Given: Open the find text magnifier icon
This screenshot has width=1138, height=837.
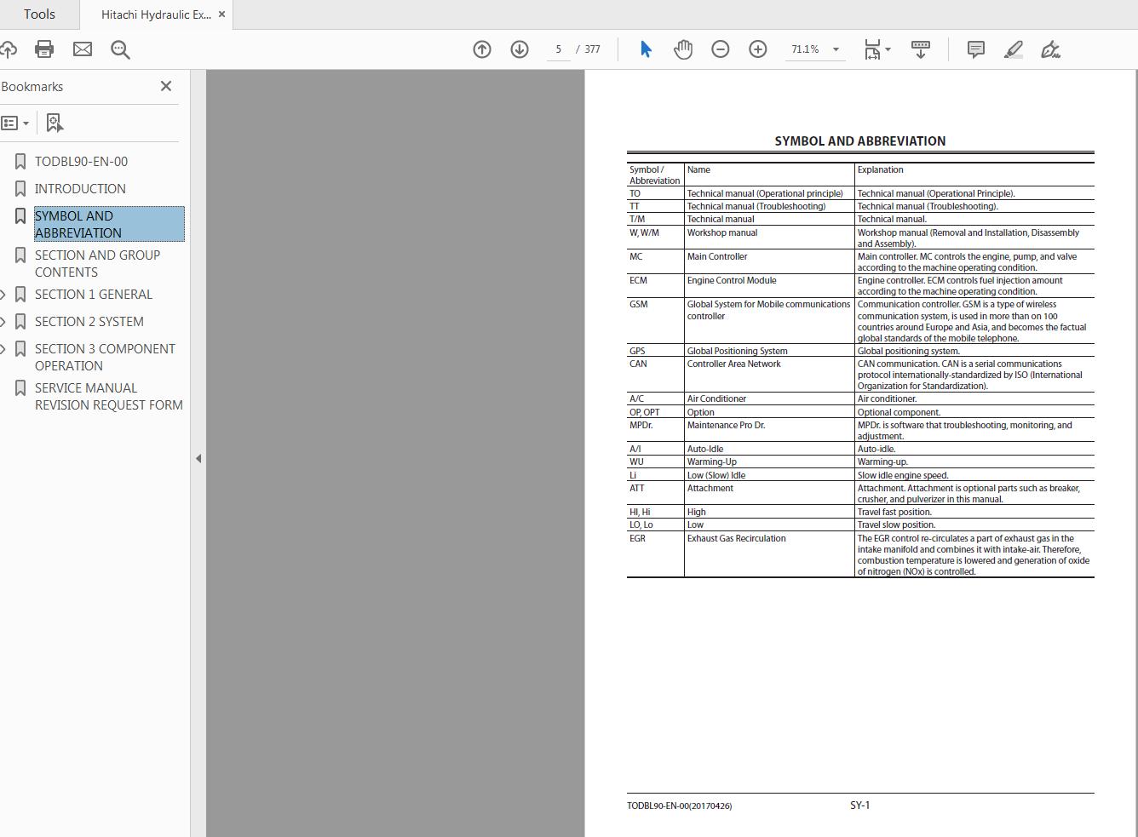Looking at the screenshot, I should pyautogui.click(x=120, y=49).
